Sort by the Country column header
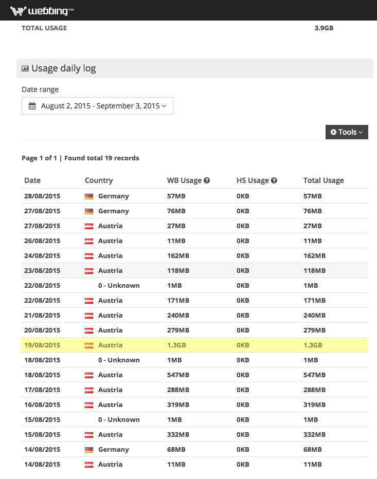Image resolution: width=377 pixels, height=479 pixels. (x=99, y=180)
